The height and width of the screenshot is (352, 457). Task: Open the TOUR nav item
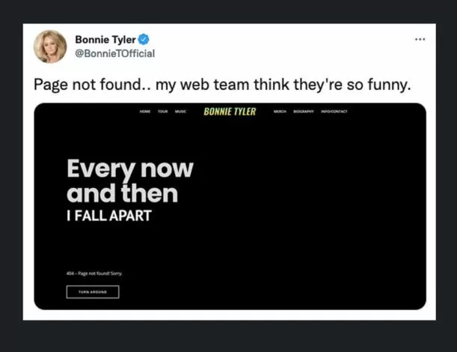coord(162,112)
